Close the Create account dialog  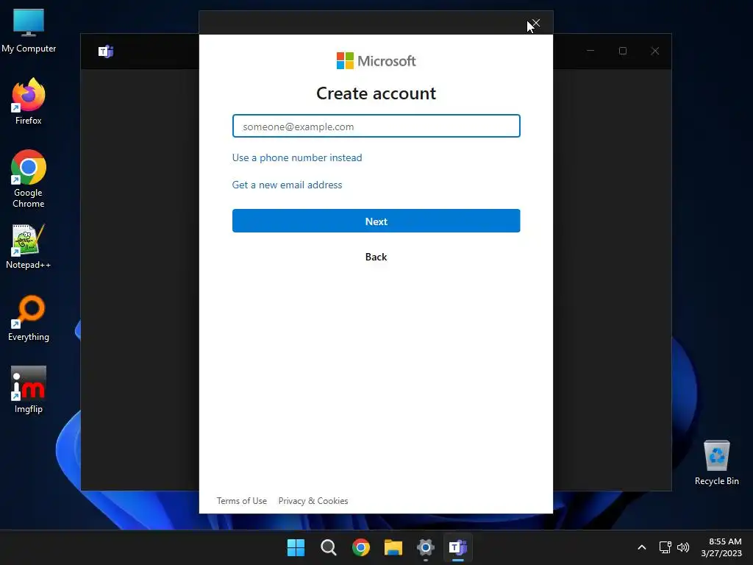[x=536, y=23]
